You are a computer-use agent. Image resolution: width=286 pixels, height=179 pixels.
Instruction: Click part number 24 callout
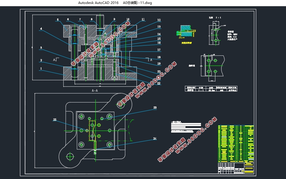pyautogui.click(x=155, y=138)
